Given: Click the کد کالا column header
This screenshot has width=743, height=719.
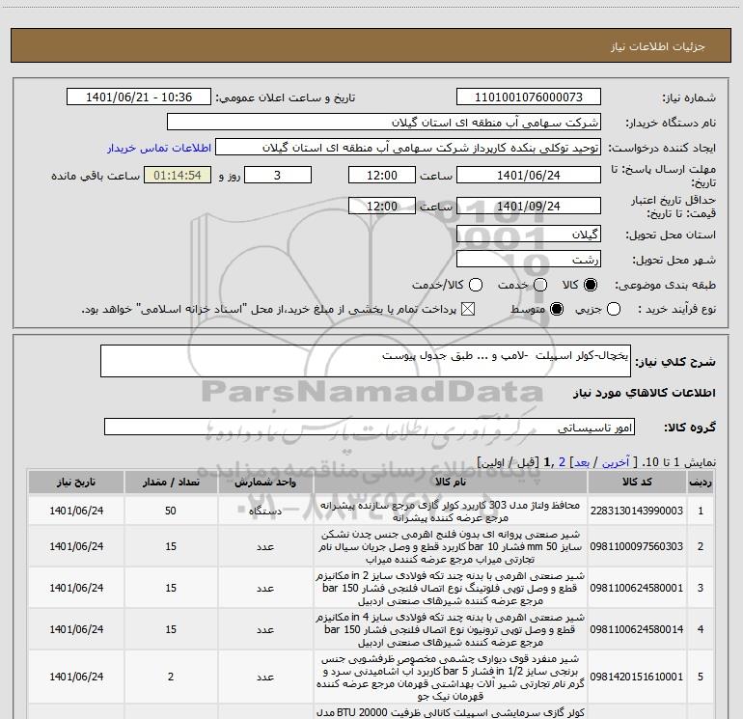Looking at the screenshot, I should click(x=637, y=482).
